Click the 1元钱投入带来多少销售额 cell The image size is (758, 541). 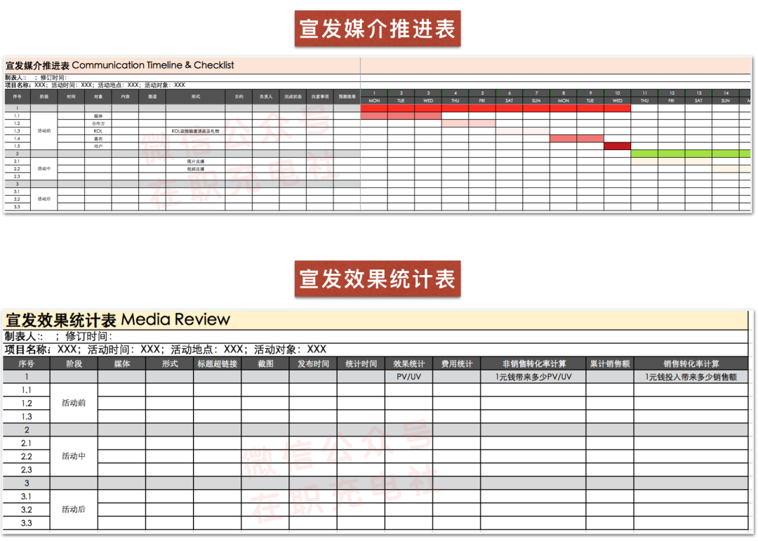point(691,377)
